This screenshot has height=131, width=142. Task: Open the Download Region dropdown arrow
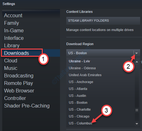coord(136,53)
